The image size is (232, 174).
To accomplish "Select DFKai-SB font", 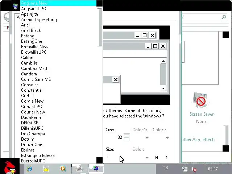I will pos(58,123).
